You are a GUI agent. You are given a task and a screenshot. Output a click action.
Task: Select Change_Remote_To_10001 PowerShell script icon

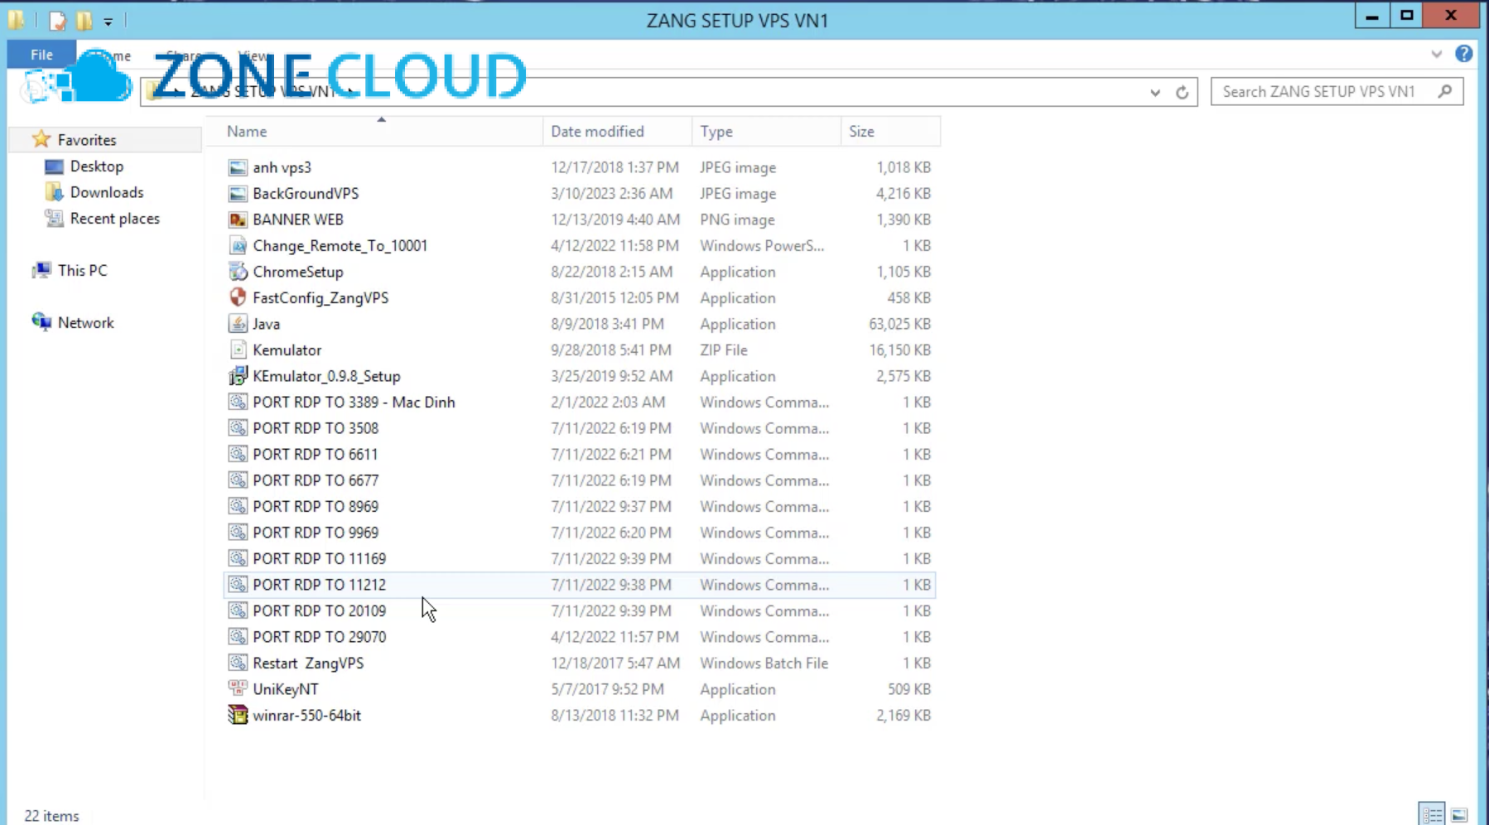coord(238,246)
